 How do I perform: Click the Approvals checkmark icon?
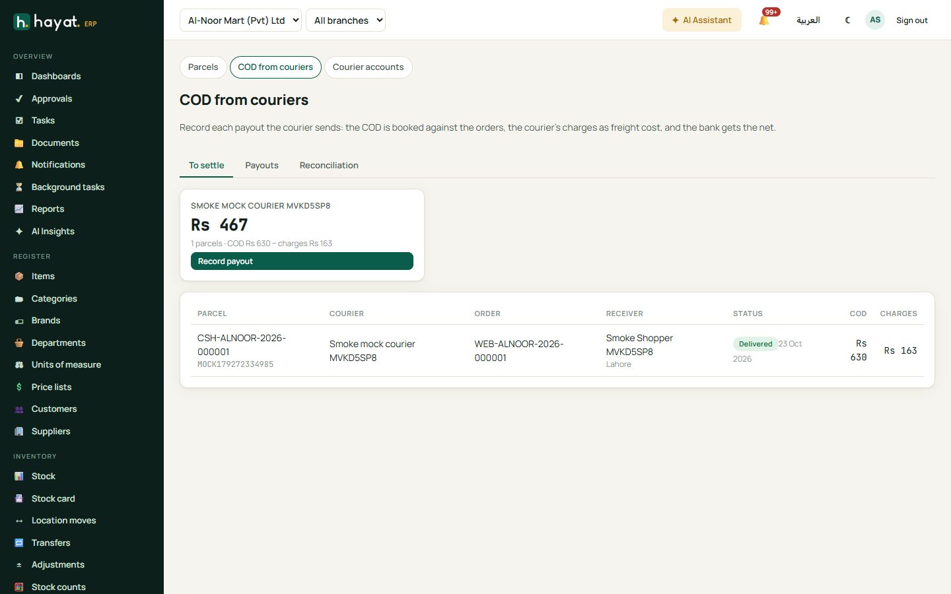tap(19, 99)
